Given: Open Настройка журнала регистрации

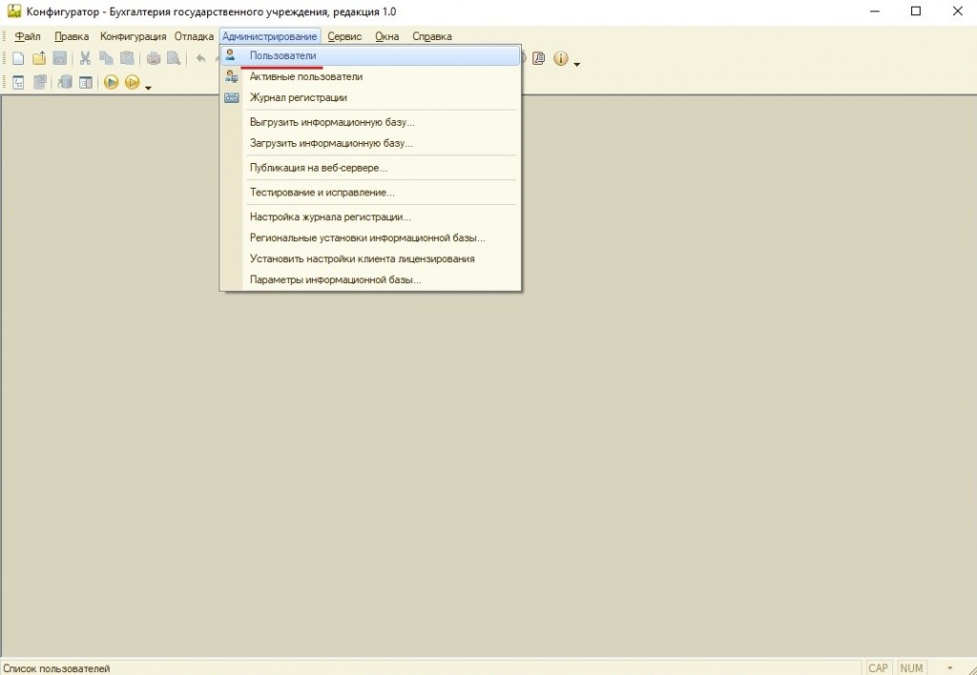Looking at the screenshot, I should (x=371, y=216).
